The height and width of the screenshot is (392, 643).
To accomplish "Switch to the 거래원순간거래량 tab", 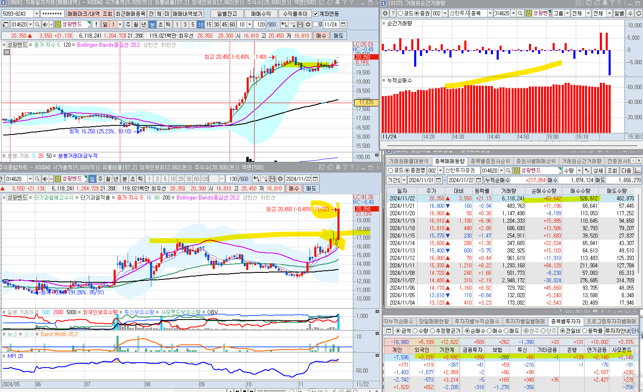I will (x=581, y=161).
